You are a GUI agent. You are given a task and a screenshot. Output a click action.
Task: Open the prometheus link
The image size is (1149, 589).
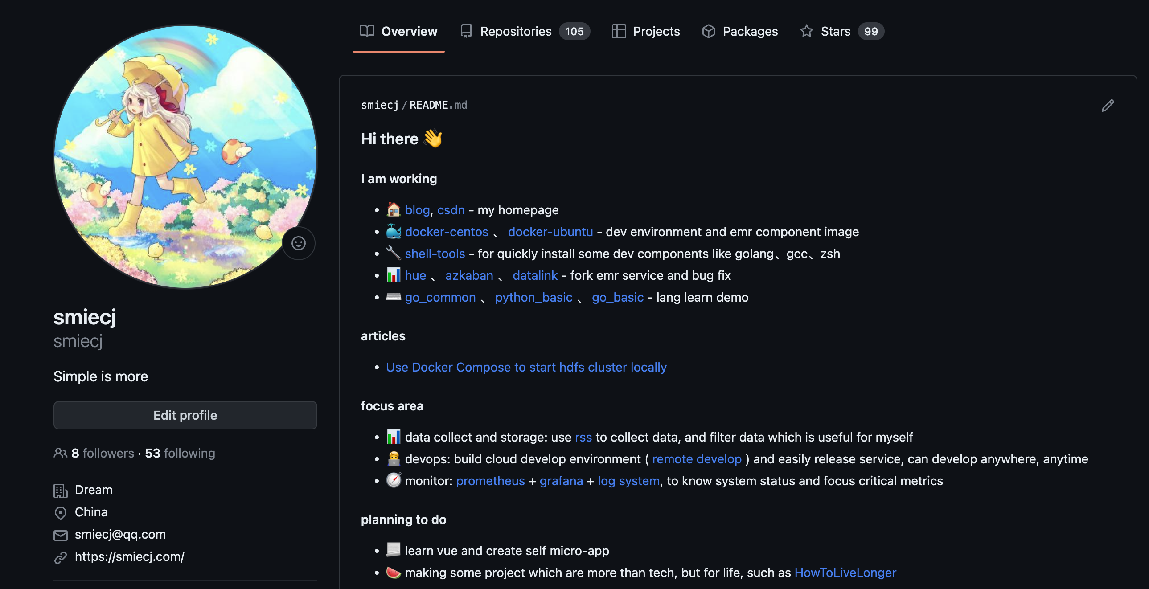490,481
